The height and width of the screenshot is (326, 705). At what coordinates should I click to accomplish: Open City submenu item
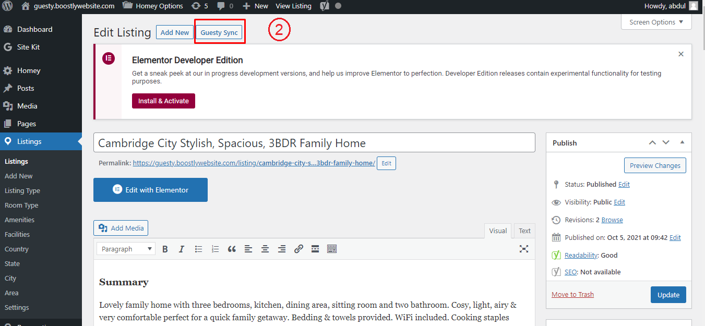(x=10, y=279)
